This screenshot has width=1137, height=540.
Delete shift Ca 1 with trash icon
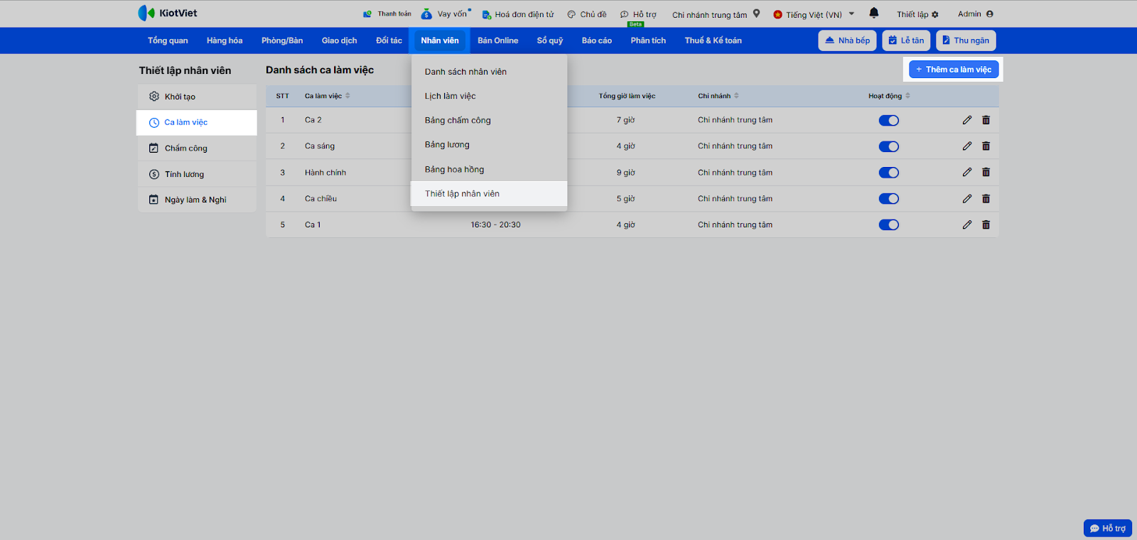986,225
